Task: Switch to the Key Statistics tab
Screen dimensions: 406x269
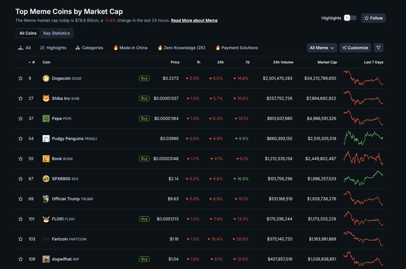Action: tap(57, 33)
